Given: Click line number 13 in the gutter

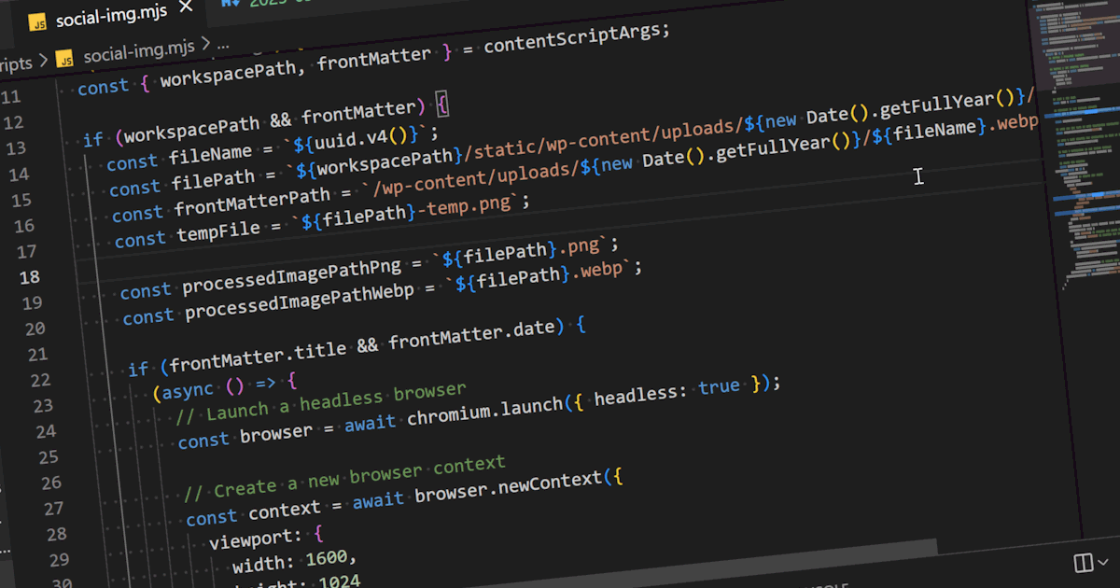Looking at the screenshot, I should coord(16,147).
